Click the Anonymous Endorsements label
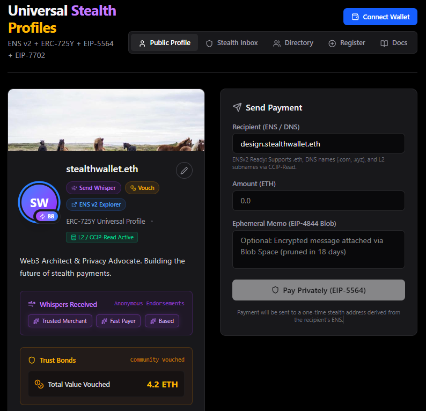 149,304
